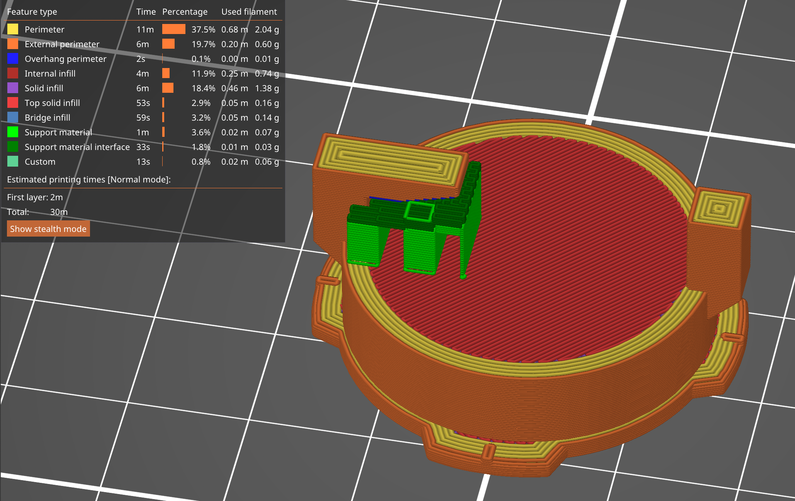
Task: Click the Show stealth mode button
Action: 48,229
